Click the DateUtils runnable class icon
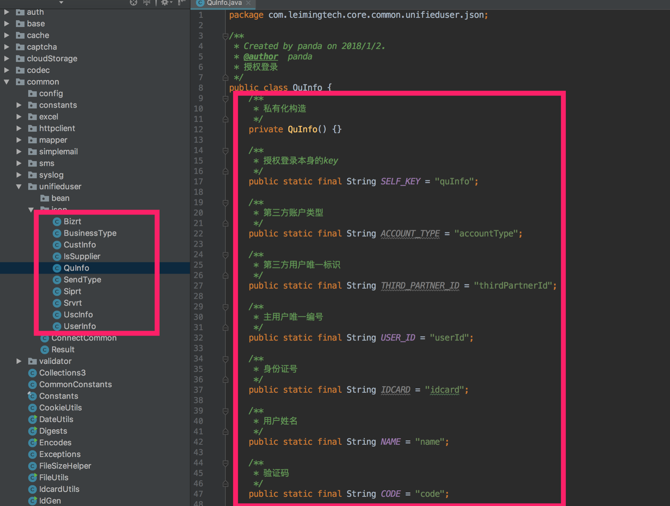Viewport: 670px width, 506px height. click(33, 419)
